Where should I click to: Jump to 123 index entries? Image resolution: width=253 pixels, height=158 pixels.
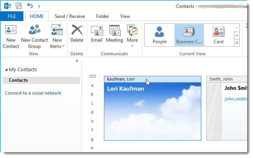coord(92,76)
